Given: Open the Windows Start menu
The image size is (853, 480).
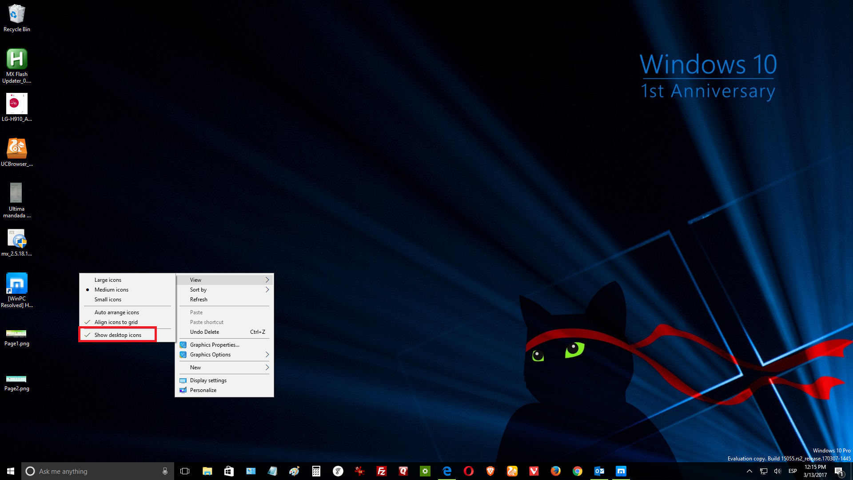Looking at the screenshot, I should point(11,471).
